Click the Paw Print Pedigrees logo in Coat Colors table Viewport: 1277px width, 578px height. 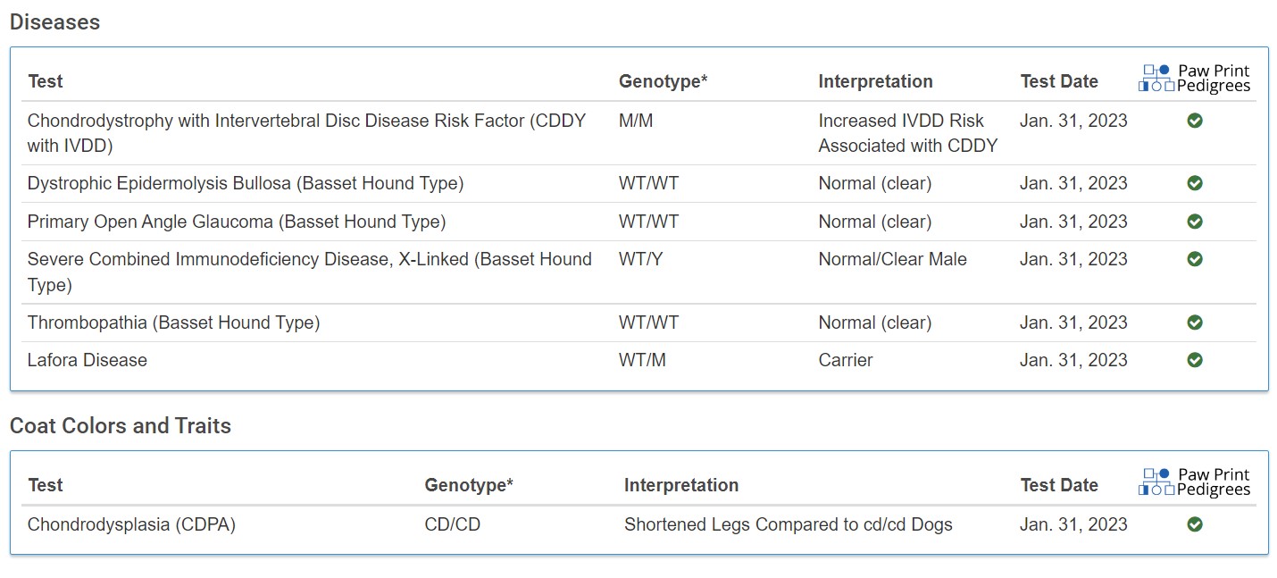coord(1195,482)
